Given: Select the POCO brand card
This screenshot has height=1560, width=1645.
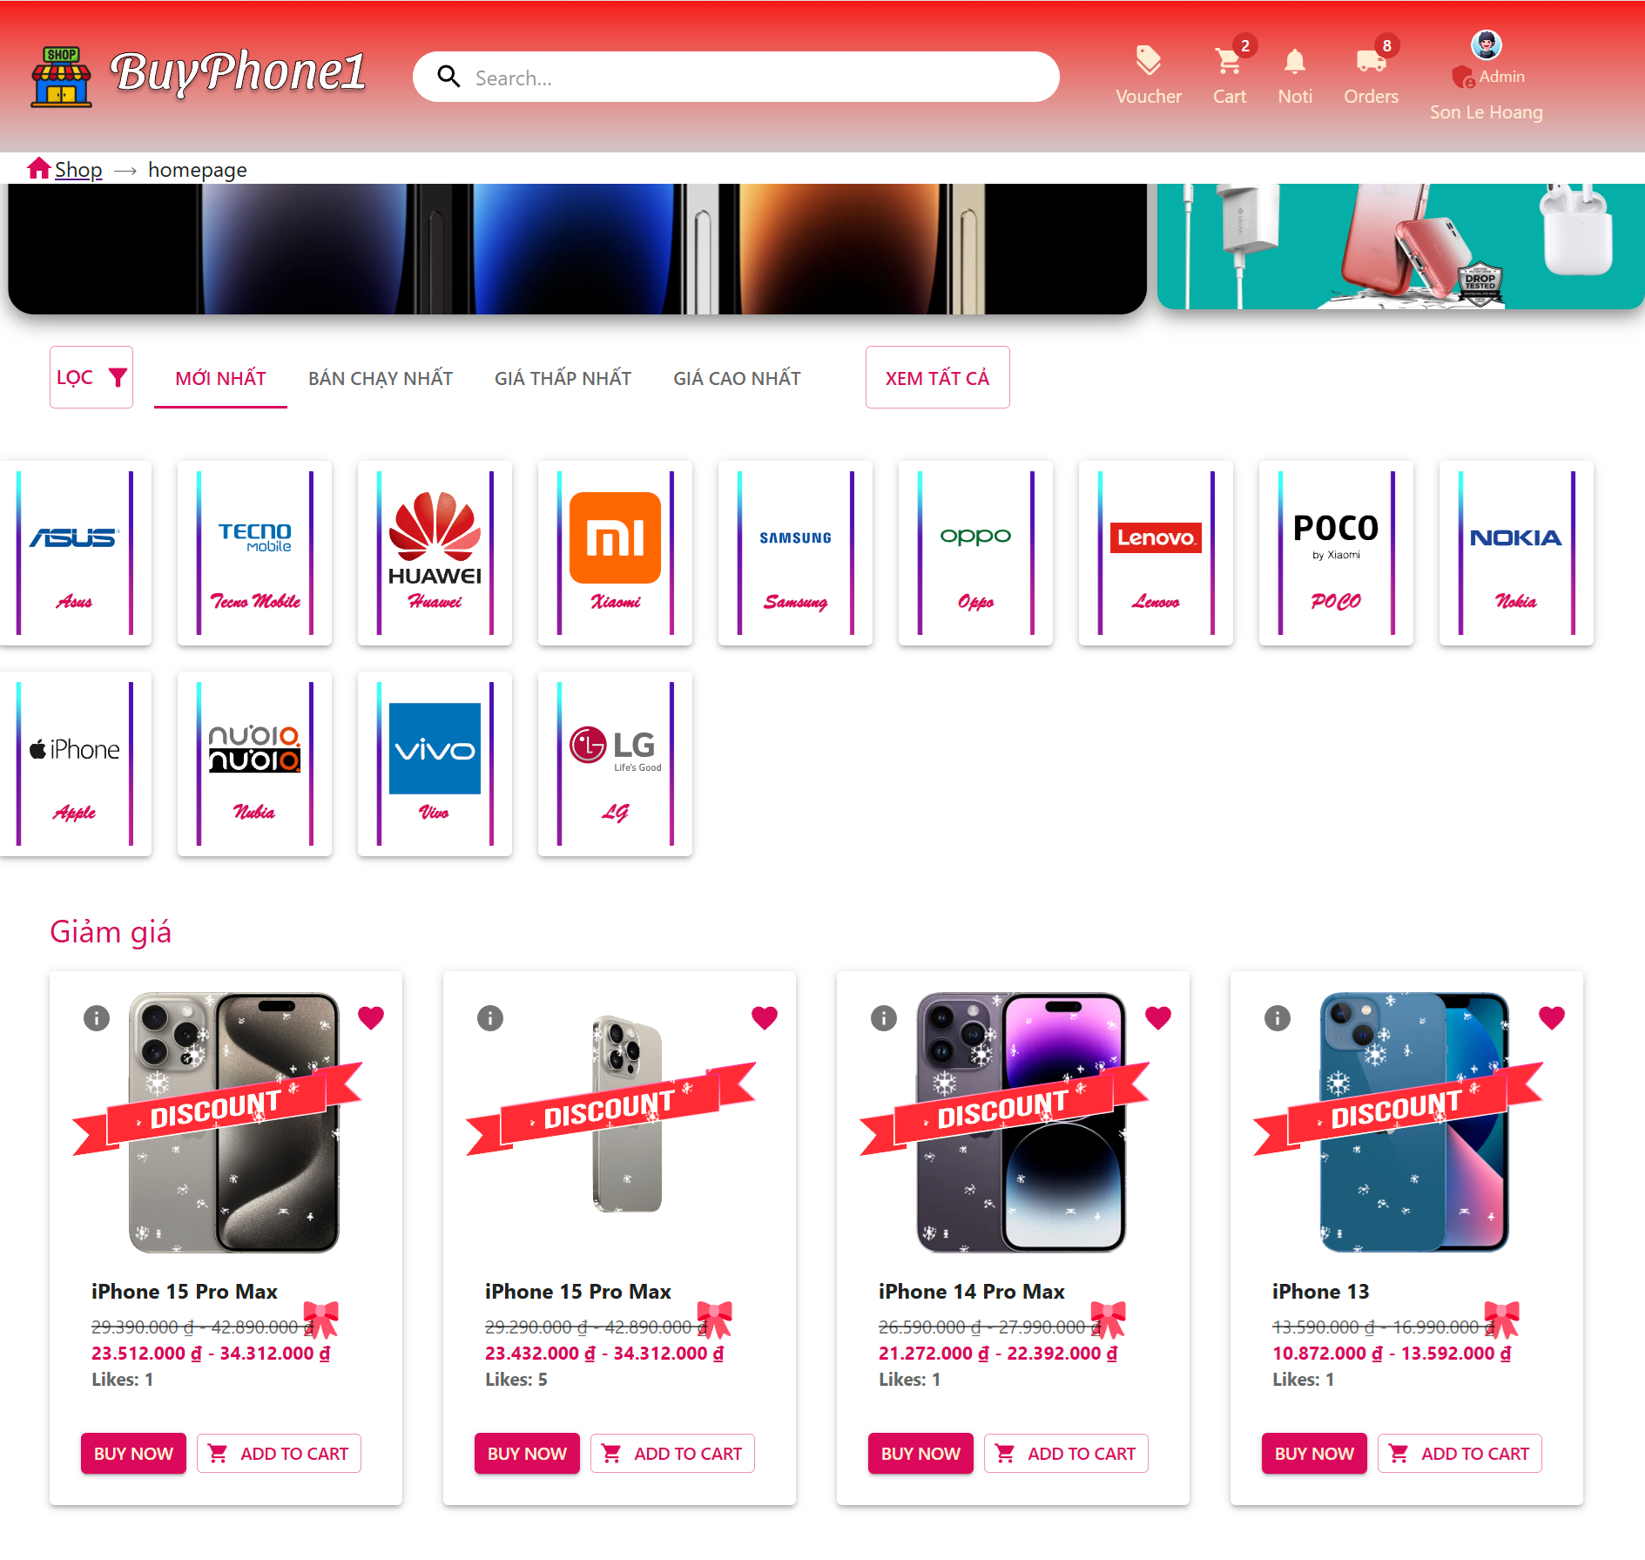Looking at the screenshot, I should pos(1336,553).
